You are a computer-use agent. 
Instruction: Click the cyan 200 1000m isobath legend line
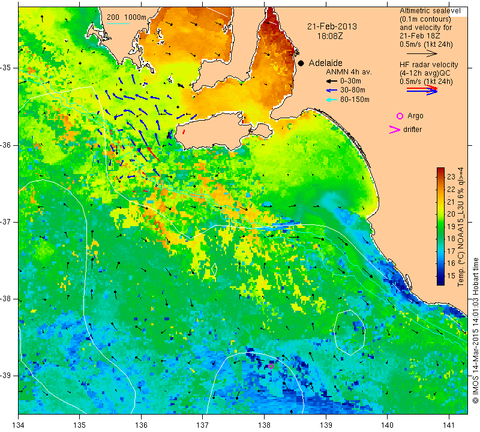click(x=118, y=23)
